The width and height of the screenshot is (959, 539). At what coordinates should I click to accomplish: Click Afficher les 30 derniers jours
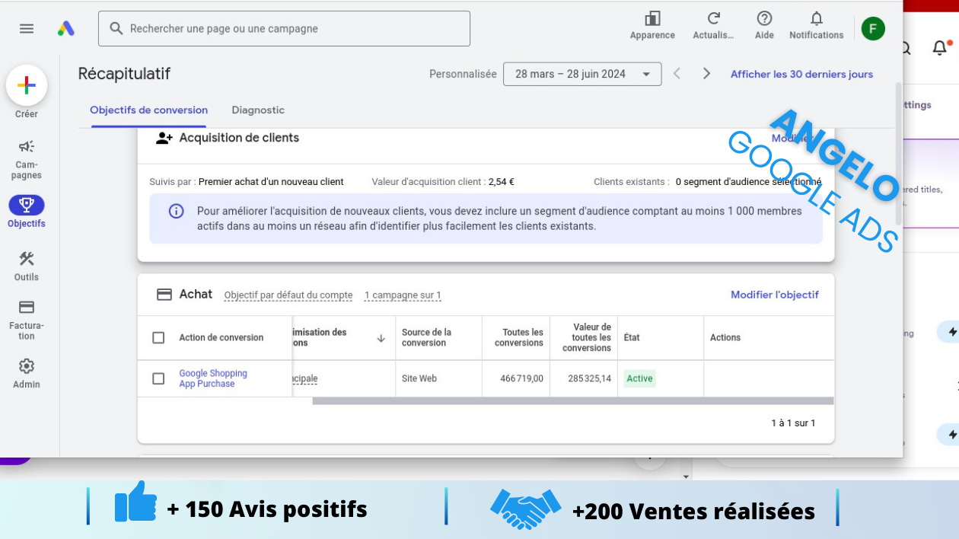click(x=801, y=74)
